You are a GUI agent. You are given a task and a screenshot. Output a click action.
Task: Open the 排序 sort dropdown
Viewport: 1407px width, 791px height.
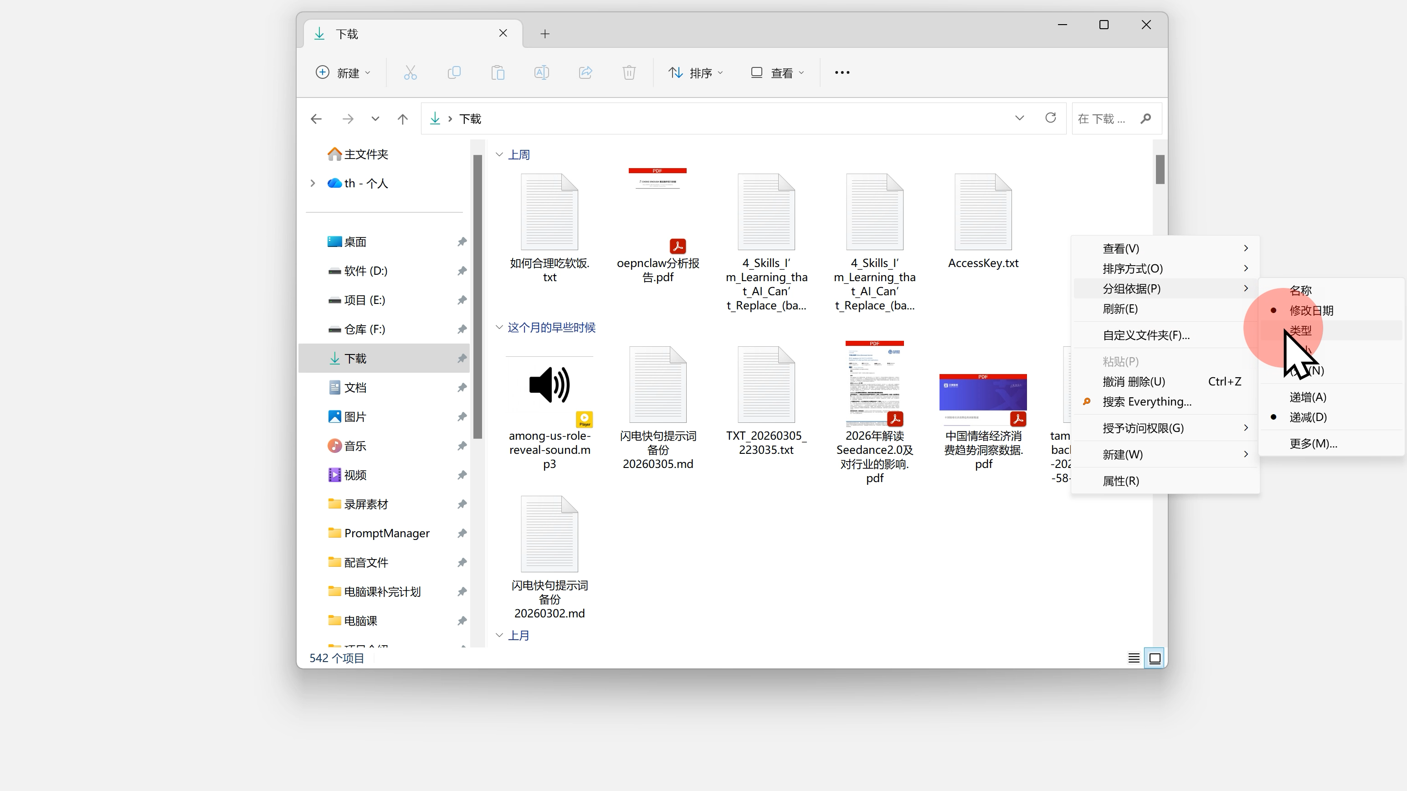[695, 72]
